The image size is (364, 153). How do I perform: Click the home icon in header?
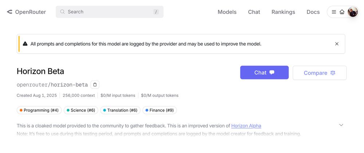click(342, 12)
